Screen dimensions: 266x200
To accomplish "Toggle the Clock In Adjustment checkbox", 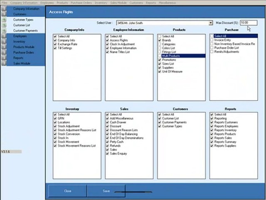I will click(x=108, y=44).
